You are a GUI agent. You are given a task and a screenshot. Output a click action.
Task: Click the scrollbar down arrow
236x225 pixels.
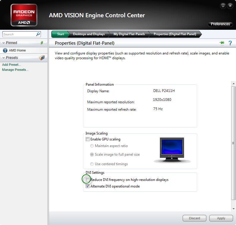click(234, 209)
